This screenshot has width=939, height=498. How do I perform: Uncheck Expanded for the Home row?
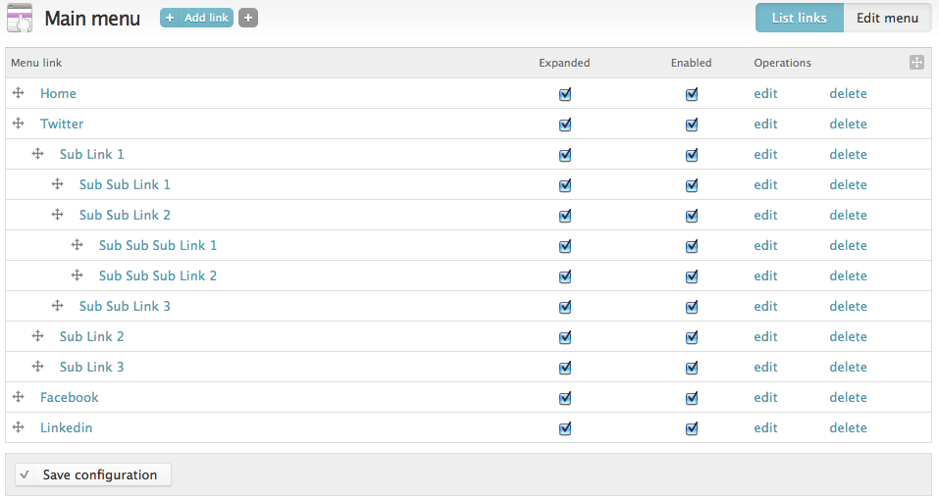click(565, 94)
